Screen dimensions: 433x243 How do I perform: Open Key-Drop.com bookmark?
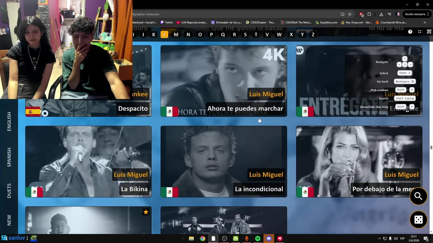(357, 23)
